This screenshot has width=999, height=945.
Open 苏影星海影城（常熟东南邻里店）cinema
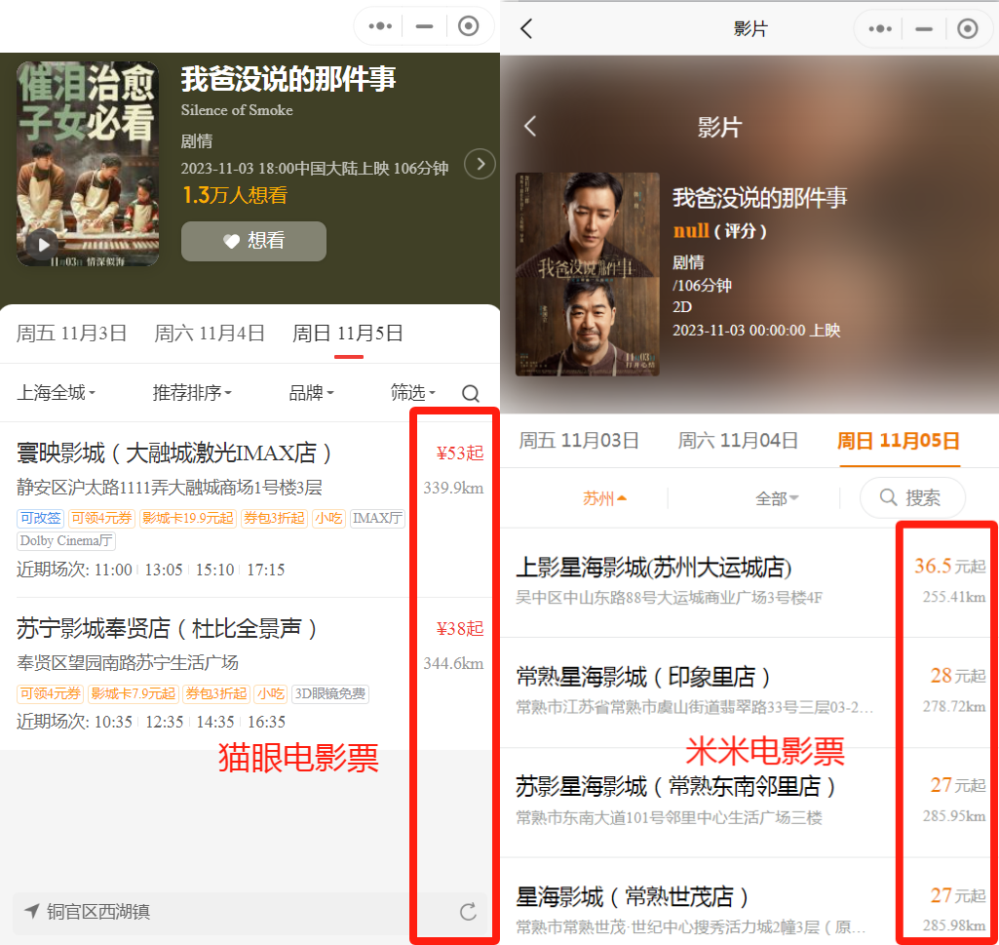coord(676,787)
